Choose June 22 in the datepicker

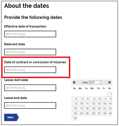[x=109, y=108]
